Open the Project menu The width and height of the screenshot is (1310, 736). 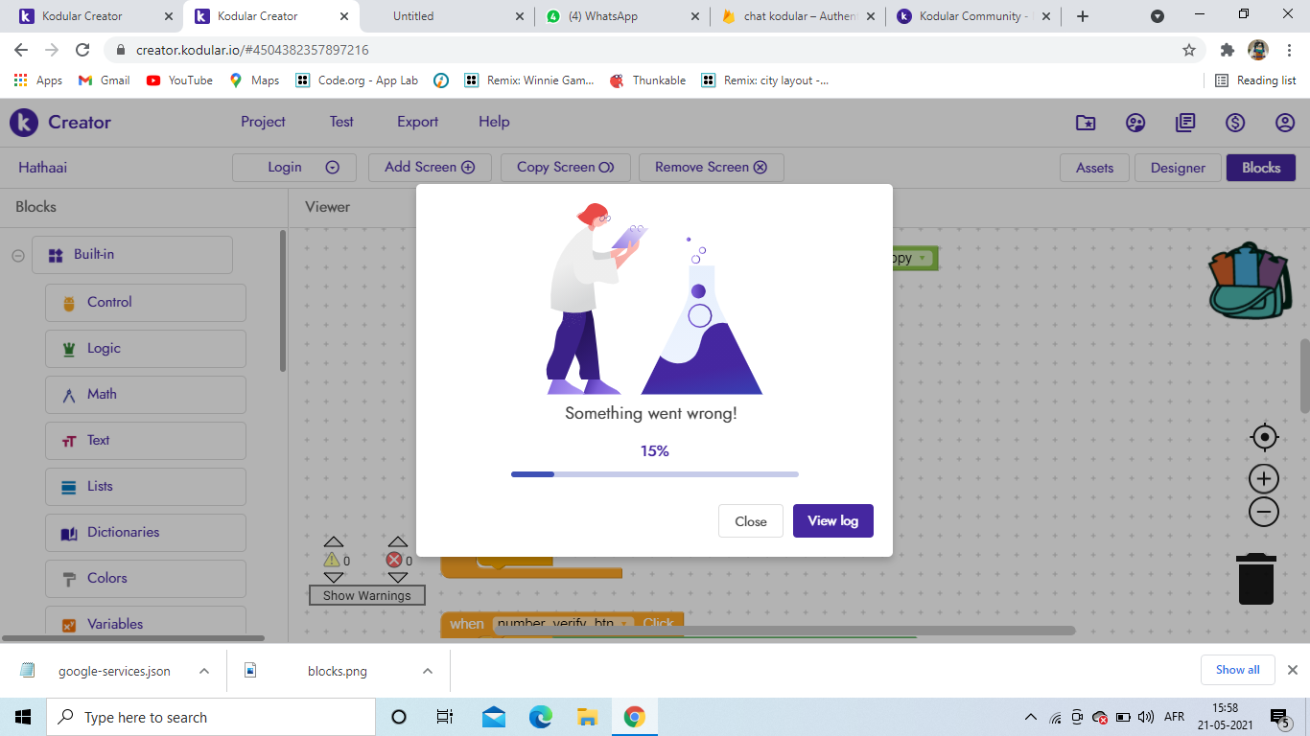(263, 122)
